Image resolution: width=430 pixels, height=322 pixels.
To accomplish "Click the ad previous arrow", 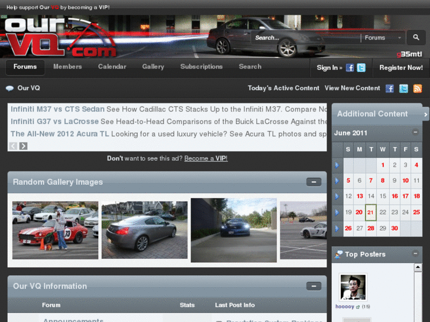I will point(13,146).
